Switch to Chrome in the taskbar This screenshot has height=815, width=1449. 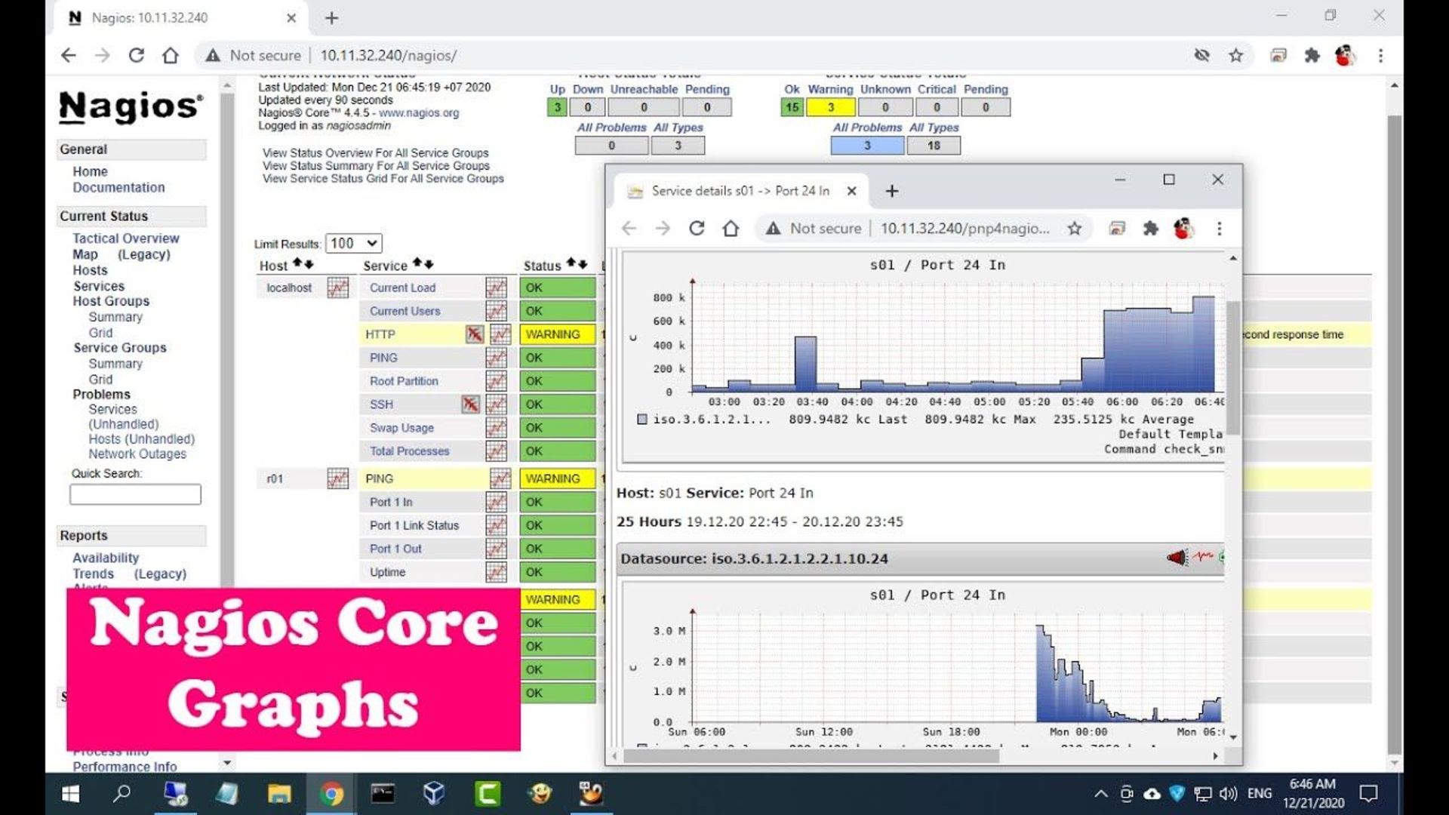click(331, 793)
